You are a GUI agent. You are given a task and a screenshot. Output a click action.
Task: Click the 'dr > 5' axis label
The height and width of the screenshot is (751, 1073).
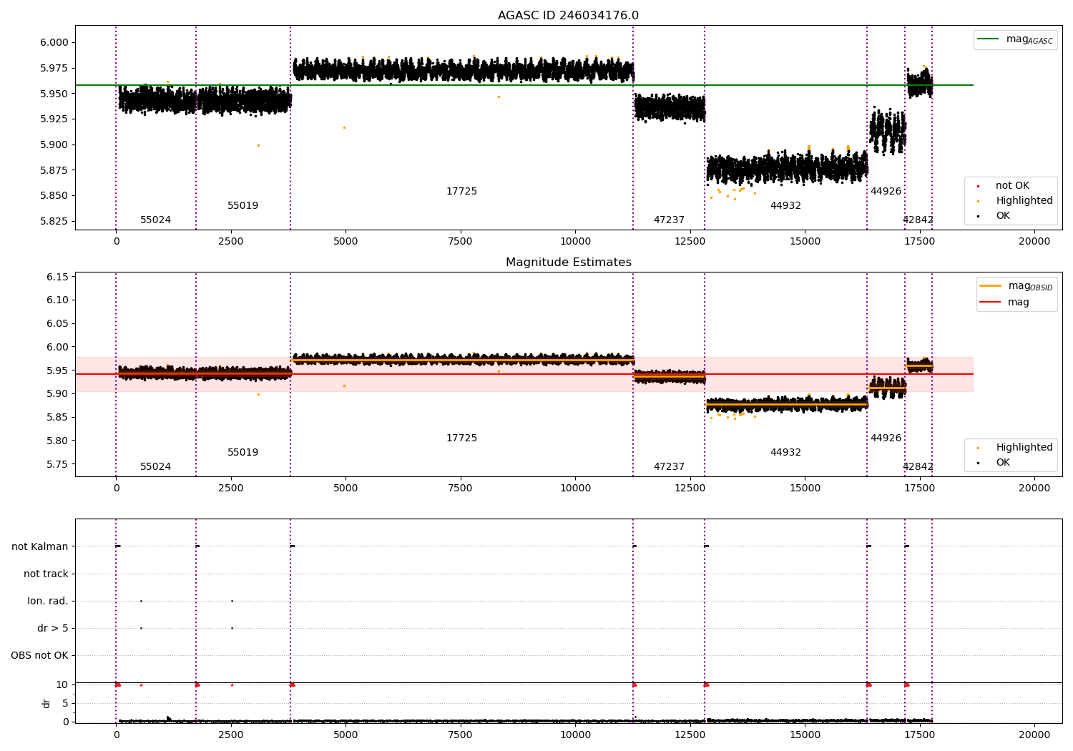(53, 628)
